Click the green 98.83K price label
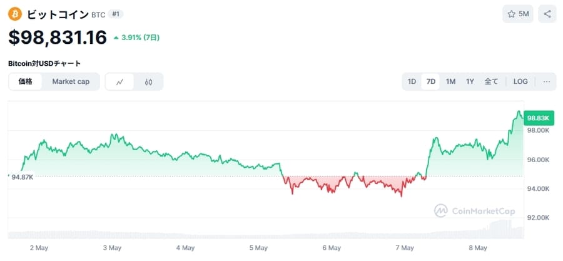This screenshot has height=261, width=563. [538, 118]
